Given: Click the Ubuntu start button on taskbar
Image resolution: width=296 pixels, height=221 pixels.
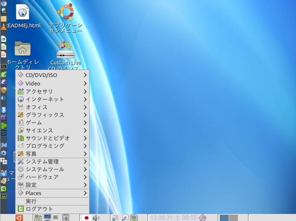Looking at the screenshot, I should [x=19, y=218].
